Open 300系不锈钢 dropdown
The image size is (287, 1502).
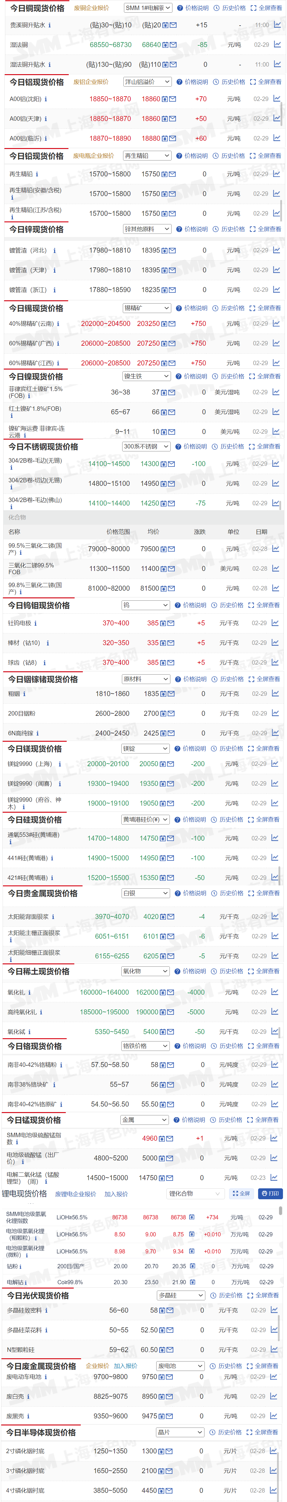tap(146, 446)
